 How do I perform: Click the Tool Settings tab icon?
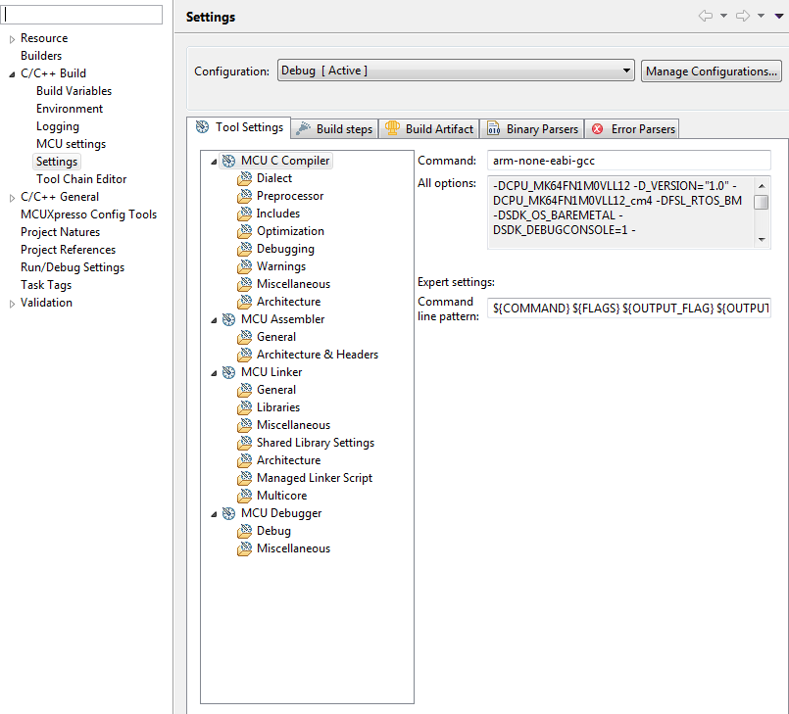click(202, 127)
